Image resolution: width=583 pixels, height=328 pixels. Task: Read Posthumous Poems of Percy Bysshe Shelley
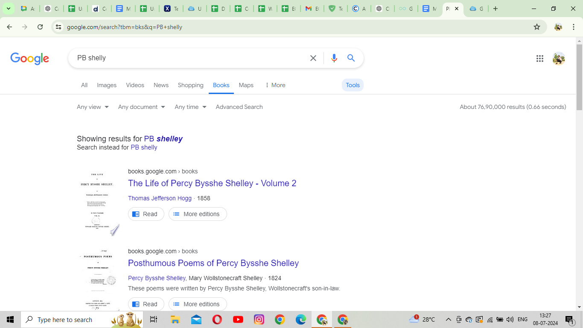pos(146,304)
